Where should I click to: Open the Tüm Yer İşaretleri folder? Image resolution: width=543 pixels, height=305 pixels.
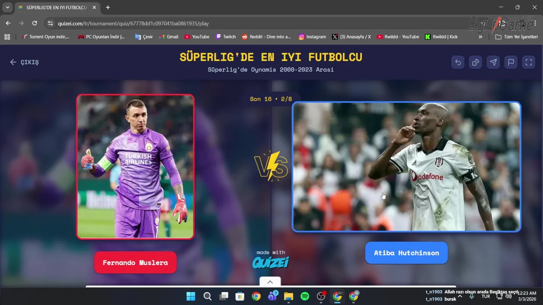pos(517,37)
